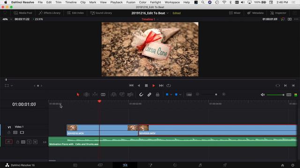This screenshot has height=168, width=300.
Task: Toggle Auto Track Selector on V1
Action: point(15,133)
